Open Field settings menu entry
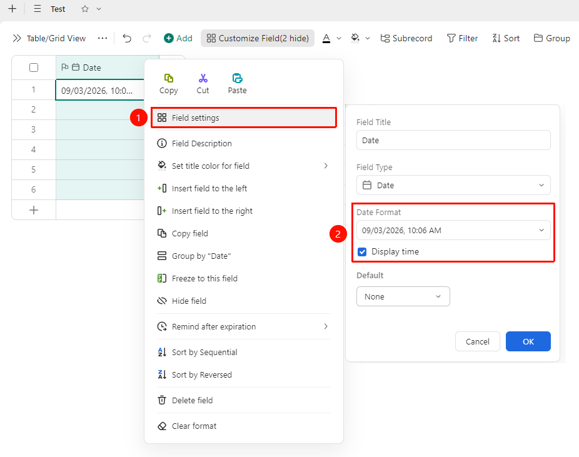This screenshot has width=579, height=457. pos(244,118)
